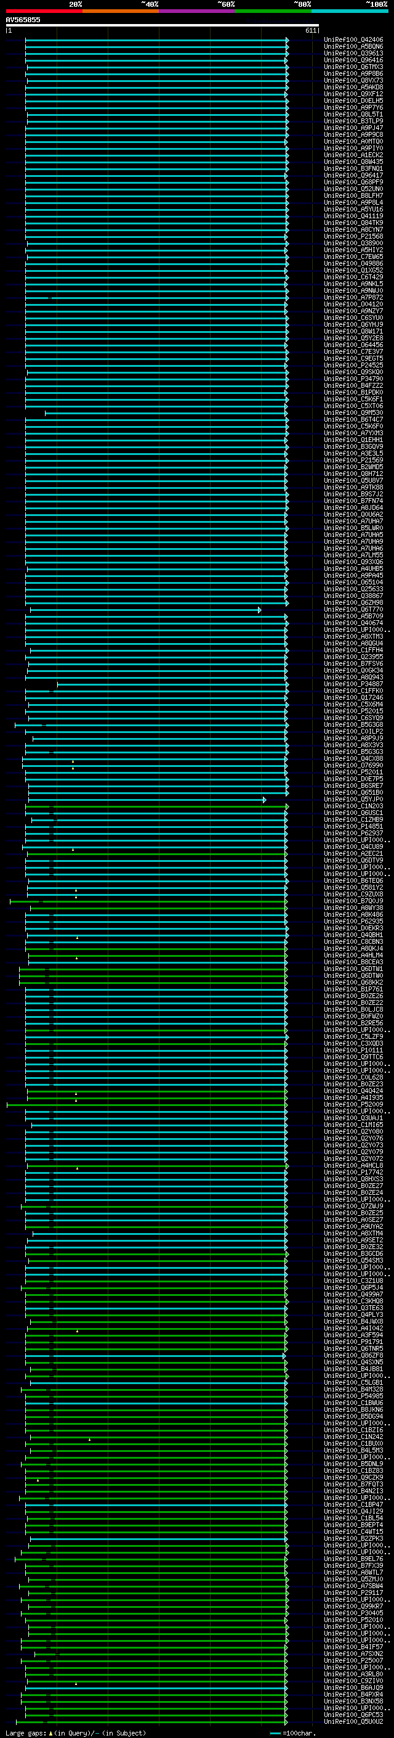394x1738 pixels.
Task: Select hit label UniRef100_P14851
Action: (x=353, y=827)
